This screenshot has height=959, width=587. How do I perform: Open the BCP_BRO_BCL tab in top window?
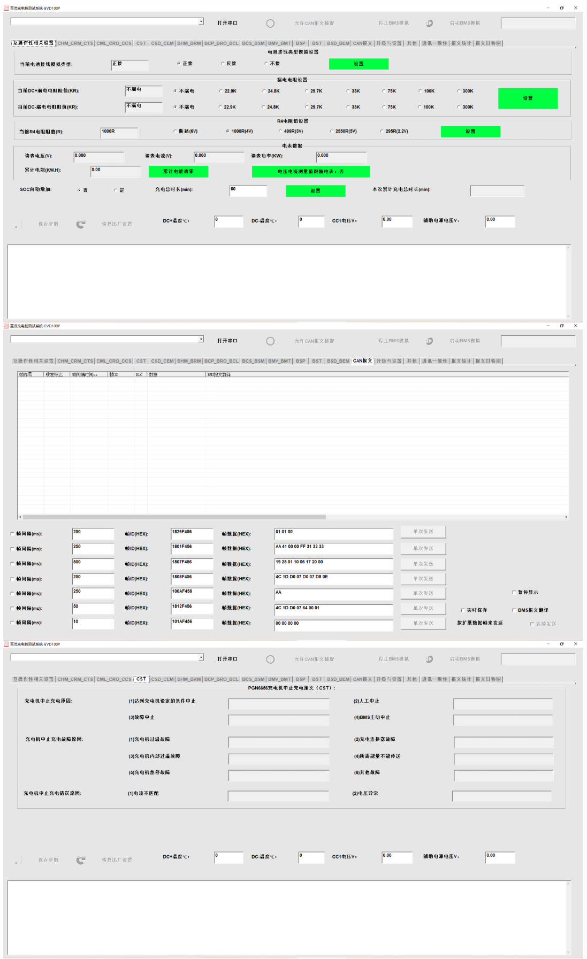(x=222, y=43)
